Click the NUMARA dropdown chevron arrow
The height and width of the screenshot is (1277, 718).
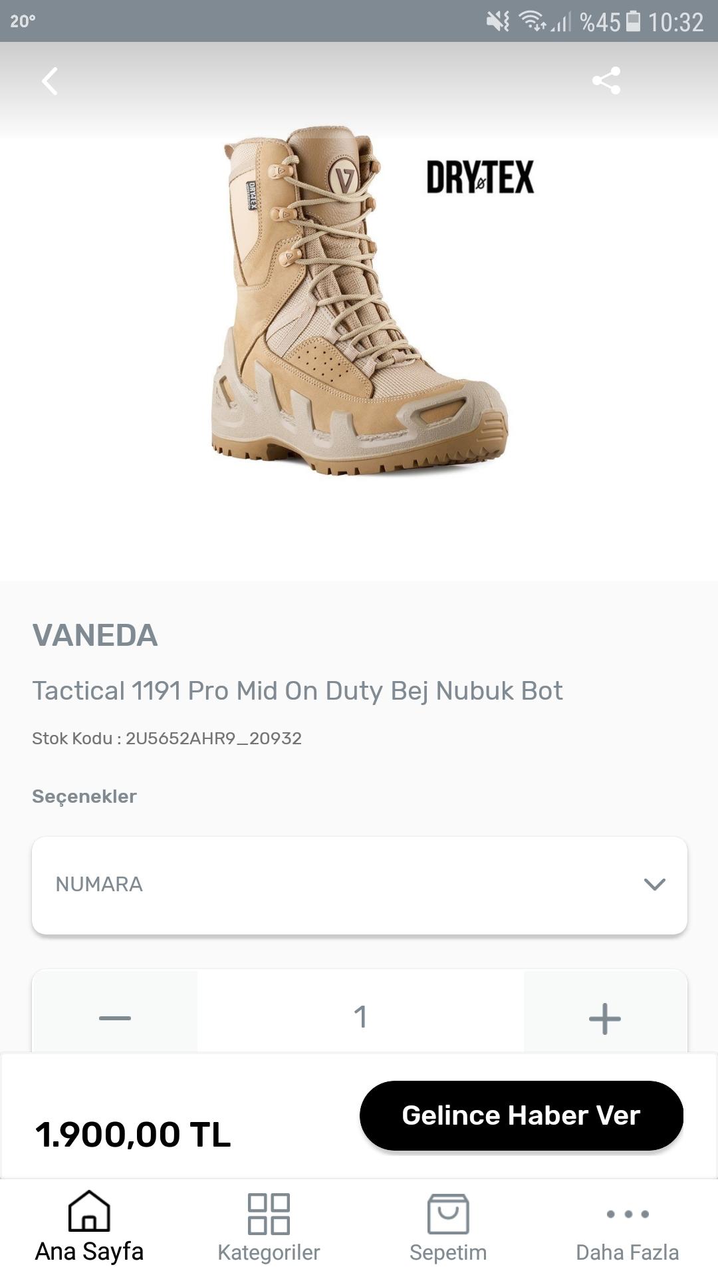(655, 885)
